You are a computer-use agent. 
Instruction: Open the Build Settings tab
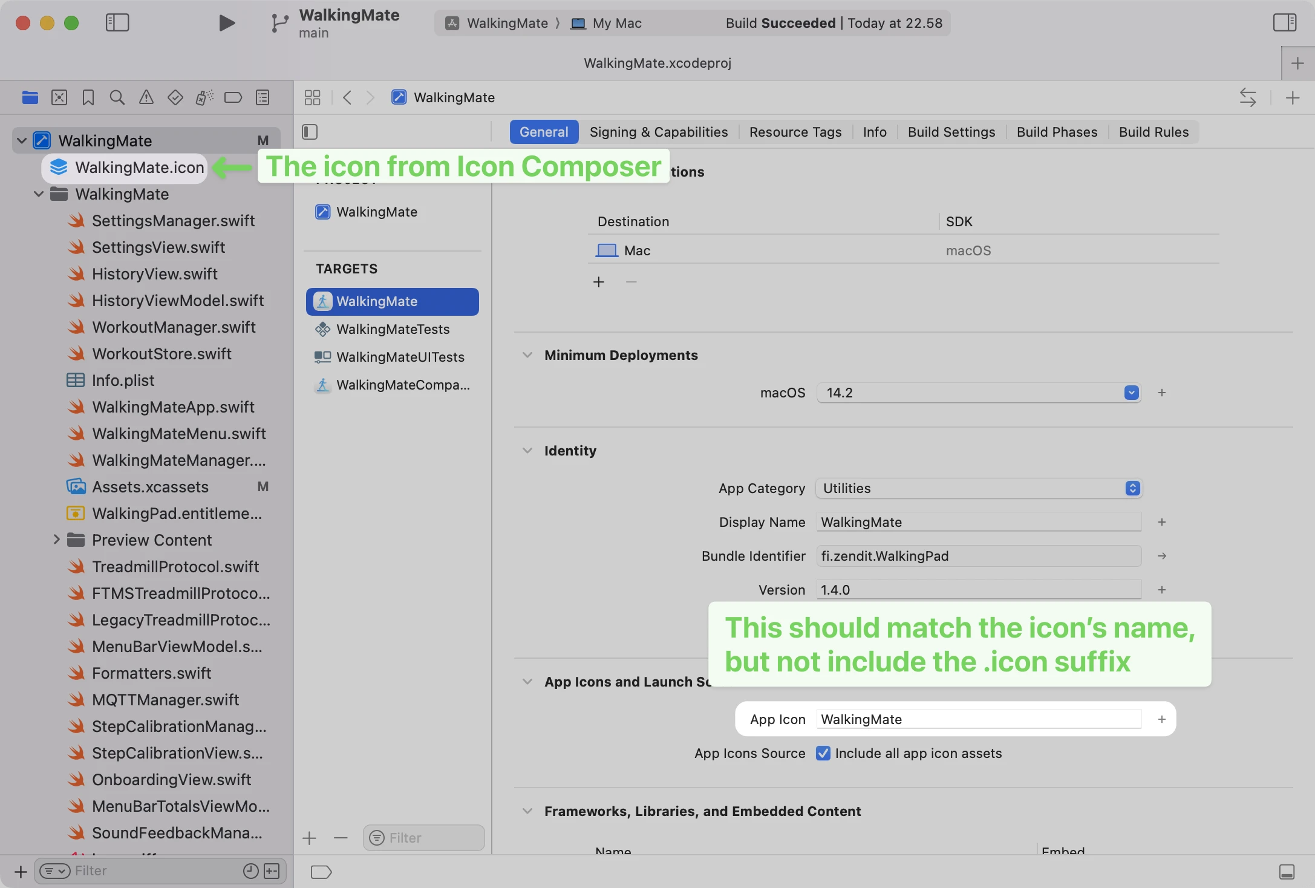coord(951,132)
